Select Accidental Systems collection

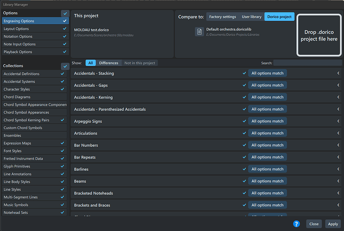coord(34,81)
